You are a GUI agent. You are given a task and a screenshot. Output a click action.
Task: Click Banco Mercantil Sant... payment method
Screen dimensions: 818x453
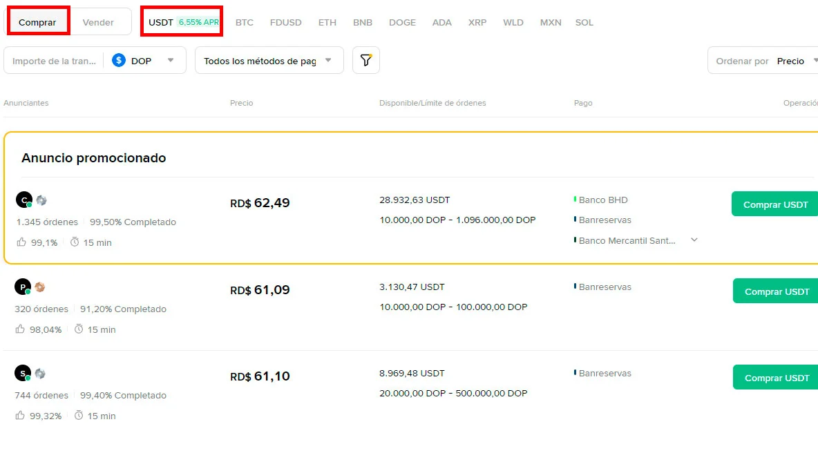click(x=627, y=240)
